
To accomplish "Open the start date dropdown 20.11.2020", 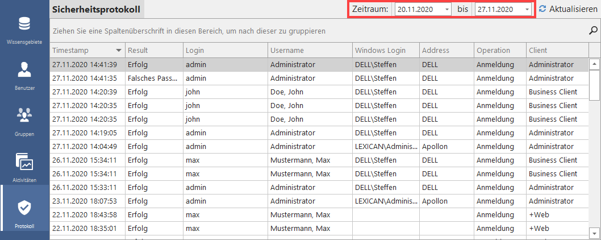I will click(447, 10).
